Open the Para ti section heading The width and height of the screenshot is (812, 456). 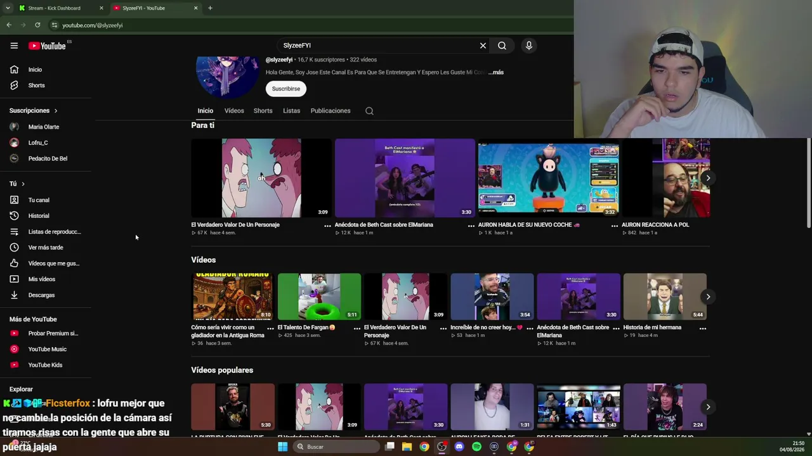coord(203,125)
